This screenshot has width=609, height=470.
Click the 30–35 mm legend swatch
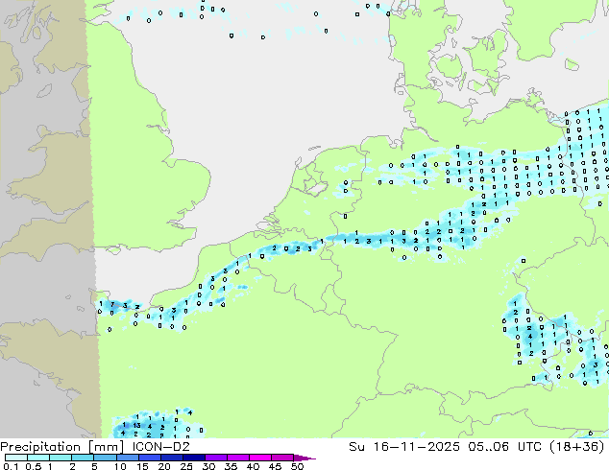pyautogui.click(x=215, y=458)
